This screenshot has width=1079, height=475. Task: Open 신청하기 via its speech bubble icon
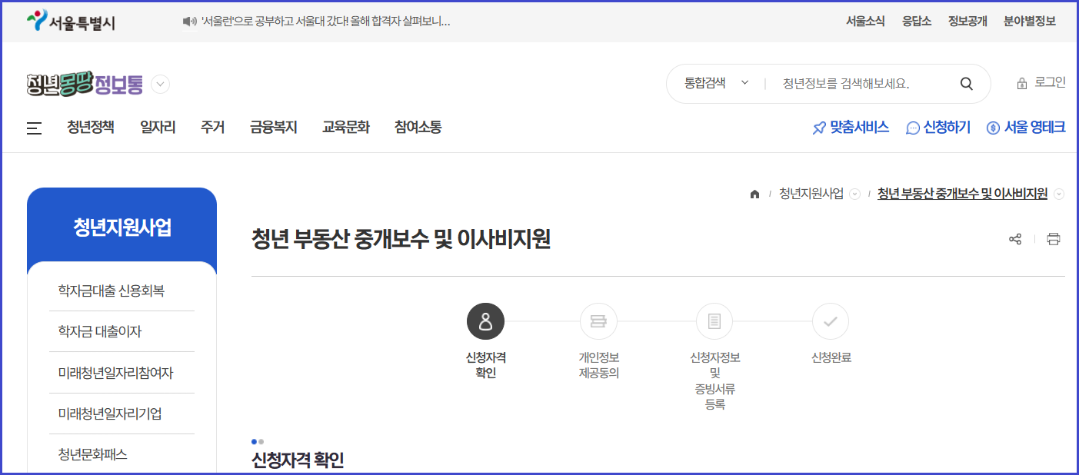(x=912, y=128)
